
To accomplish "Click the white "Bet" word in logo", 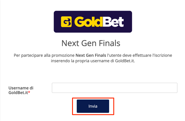I will pos(113,22).
